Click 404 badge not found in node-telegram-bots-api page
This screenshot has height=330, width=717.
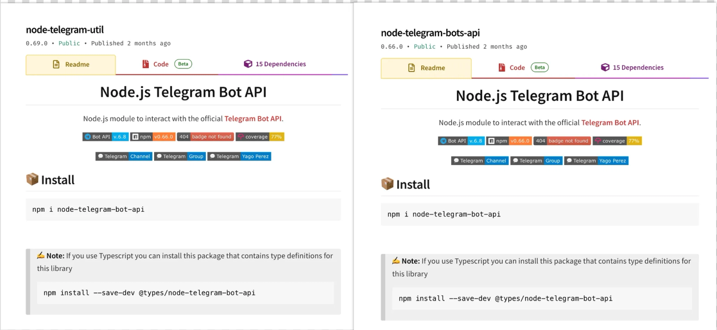pos(562,141)
